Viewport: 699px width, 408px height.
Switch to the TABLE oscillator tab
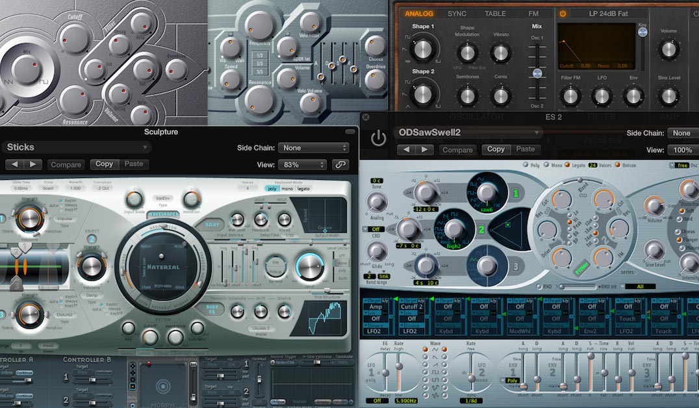coord(495,14)
